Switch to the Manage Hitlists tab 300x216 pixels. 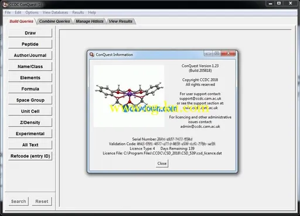[x=90, y=21]
